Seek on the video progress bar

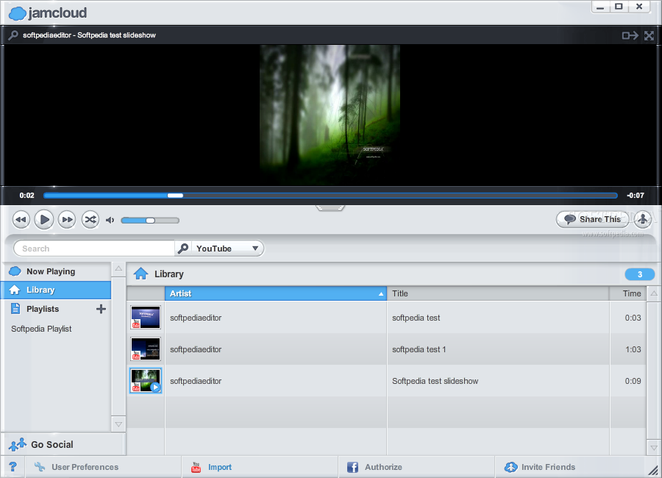tap(330, 196)
